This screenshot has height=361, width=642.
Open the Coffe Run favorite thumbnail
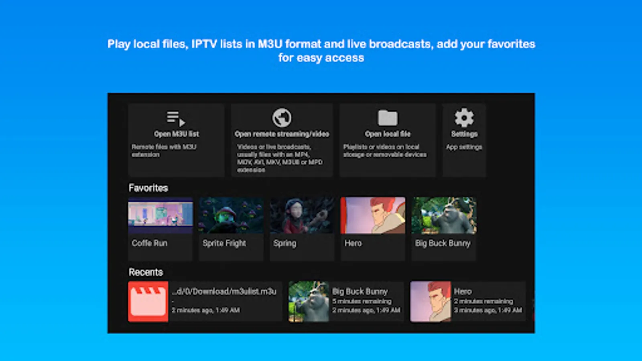click(x=160, y=215)
